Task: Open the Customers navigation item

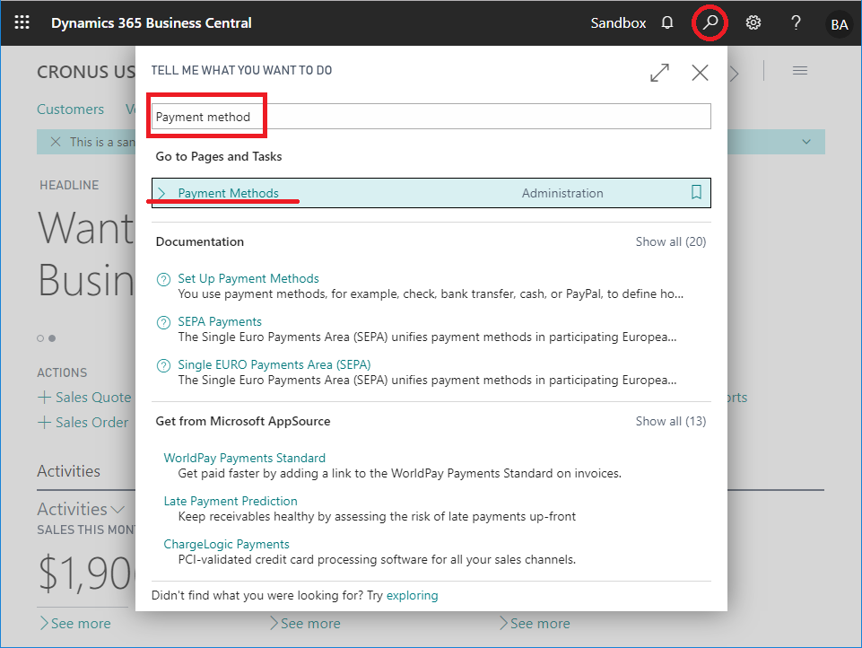Action: 70,109
